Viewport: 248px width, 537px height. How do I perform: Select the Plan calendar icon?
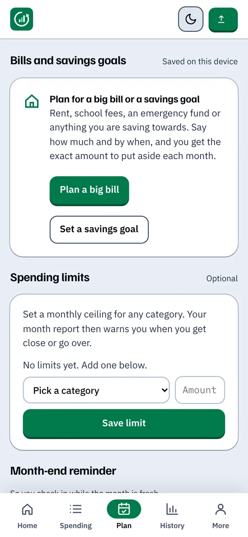pos(124,509)
